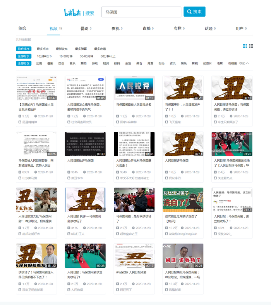Filter by duration 10分钟以下
The image size is (271, 305).
click(45, 56)
